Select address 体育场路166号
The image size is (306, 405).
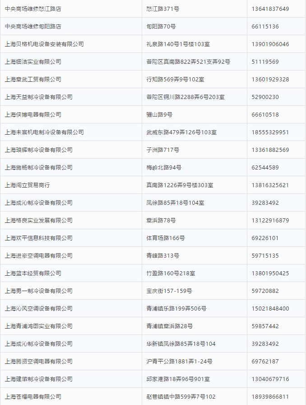(x=166, y=238)
